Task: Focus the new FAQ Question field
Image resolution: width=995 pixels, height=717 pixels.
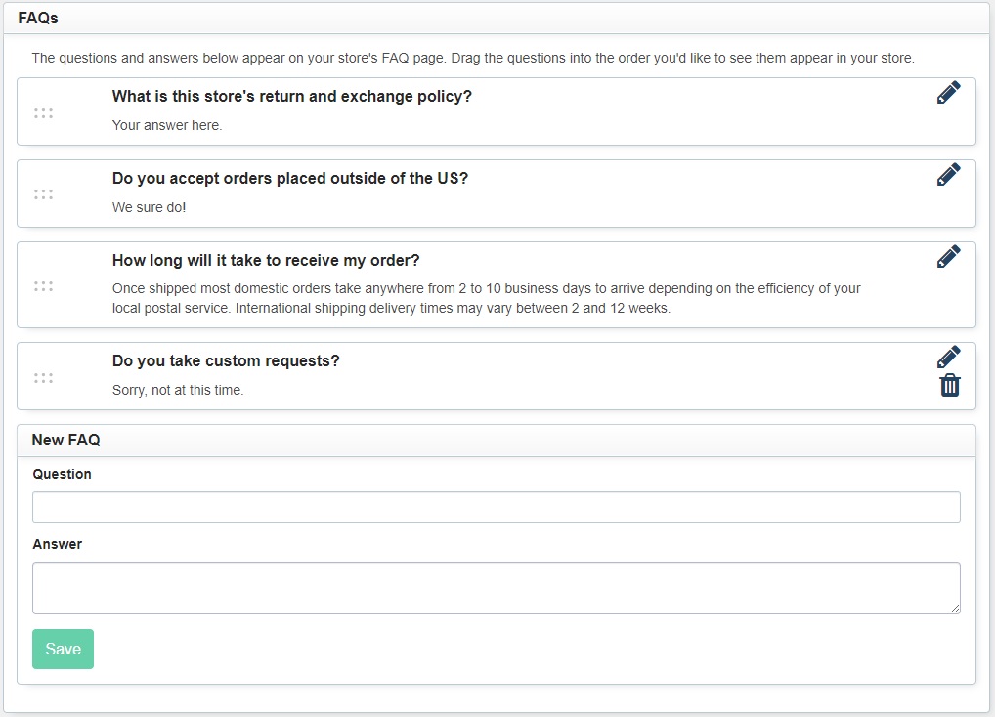Action: coord(497,507)
